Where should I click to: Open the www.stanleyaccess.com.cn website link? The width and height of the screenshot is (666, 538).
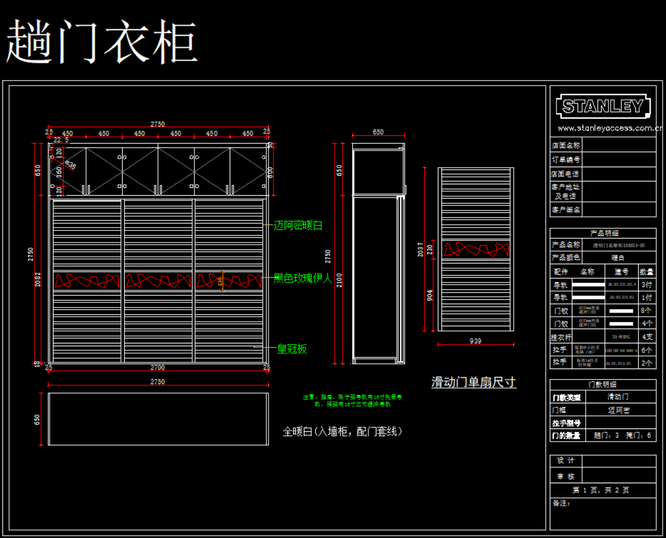click(x=610, y=128)
